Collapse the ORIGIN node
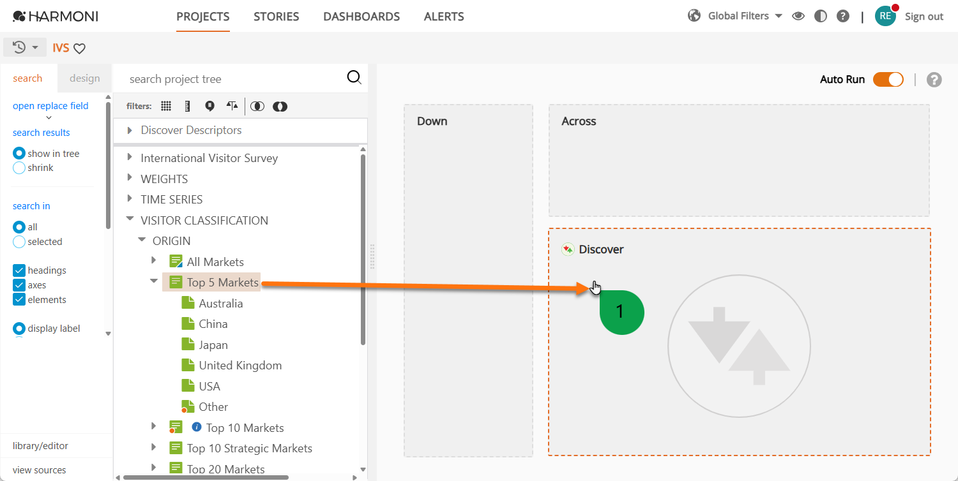The image size is (958, 481). coord(142,241)
